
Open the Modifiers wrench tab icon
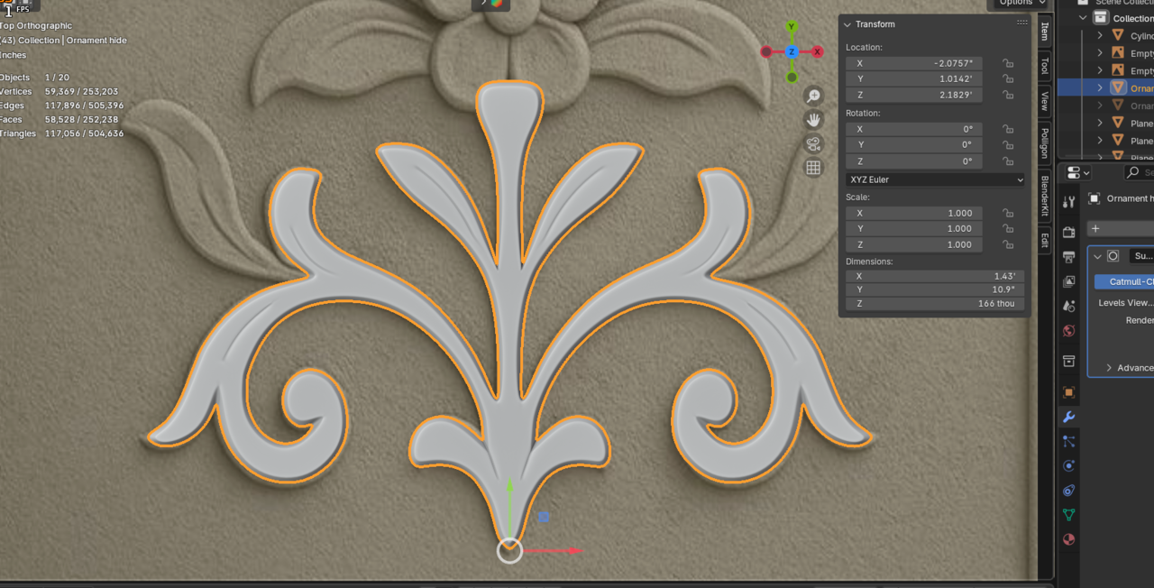(1069, 417)
